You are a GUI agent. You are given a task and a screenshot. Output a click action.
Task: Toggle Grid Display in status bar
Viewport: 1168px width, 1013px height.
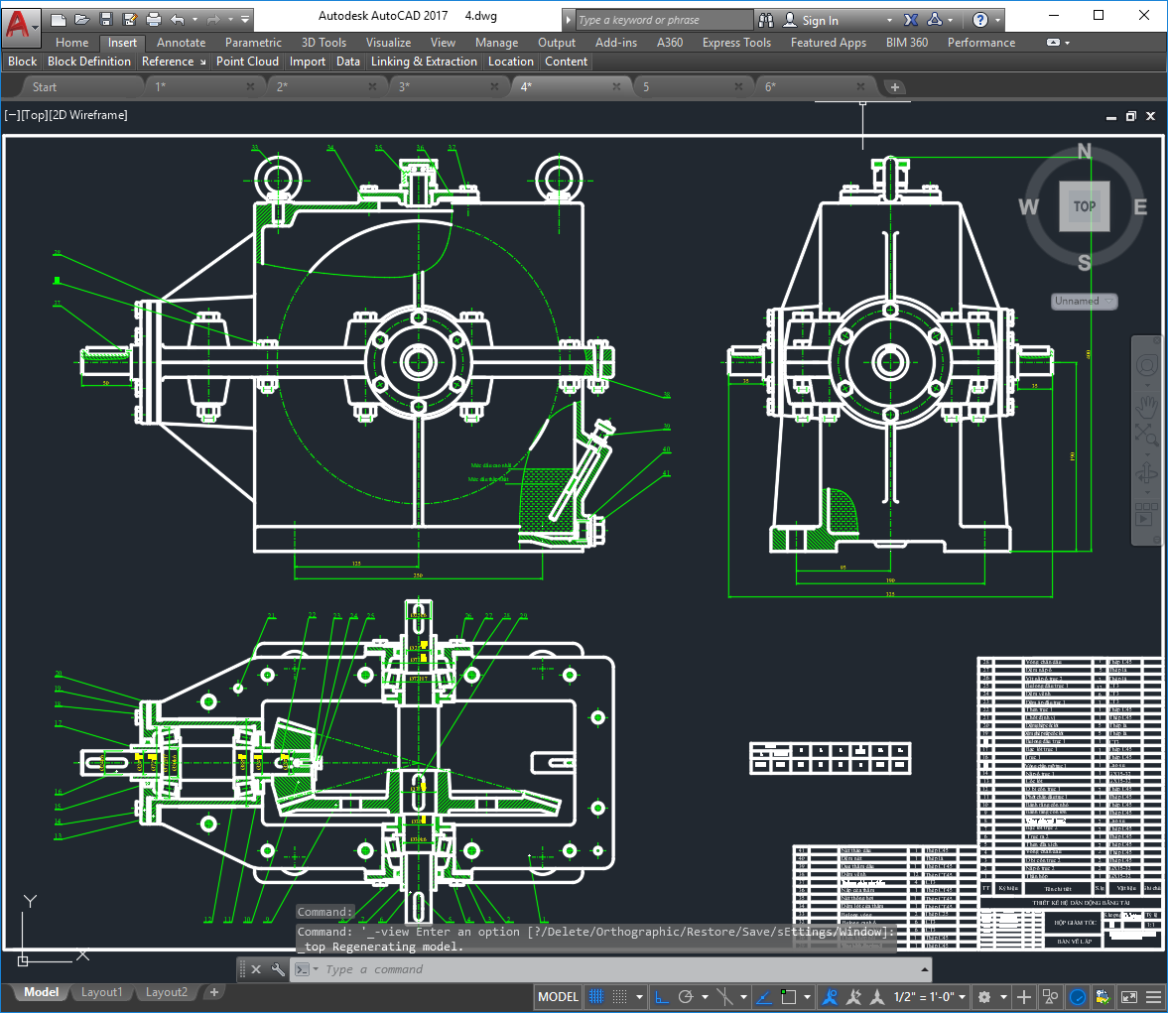coord(595,997)
